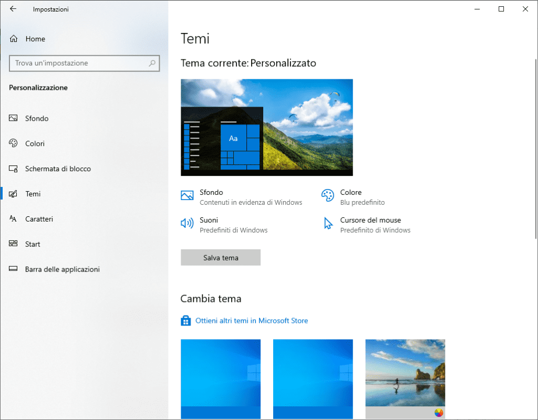Image resolution: width=538 pixels, height=420 pixels.
Task: Click the Microsoft Store bag icon
Action: 185,321
